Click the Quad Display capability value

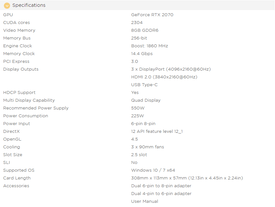pos(146,100)
